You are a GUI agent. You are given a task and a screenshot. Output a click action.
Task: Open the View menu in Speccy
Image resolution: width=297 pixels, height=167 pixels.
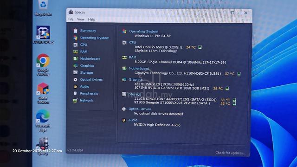click(80, 19)
